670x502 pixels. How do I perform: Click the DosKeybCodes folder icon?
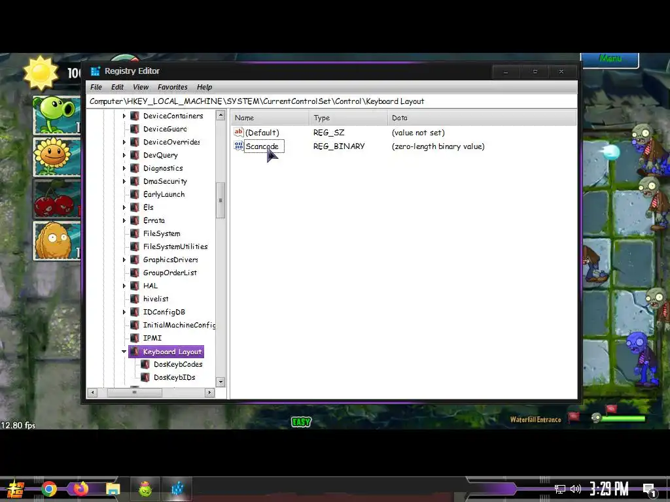[145, 365]
